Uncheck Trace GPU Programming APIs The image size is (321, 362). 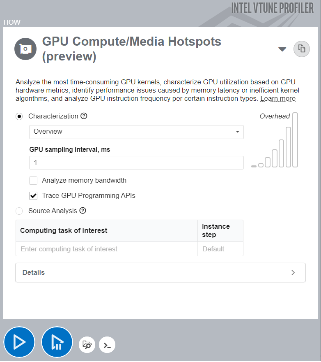pyautogui.click(x=33, y=196)
